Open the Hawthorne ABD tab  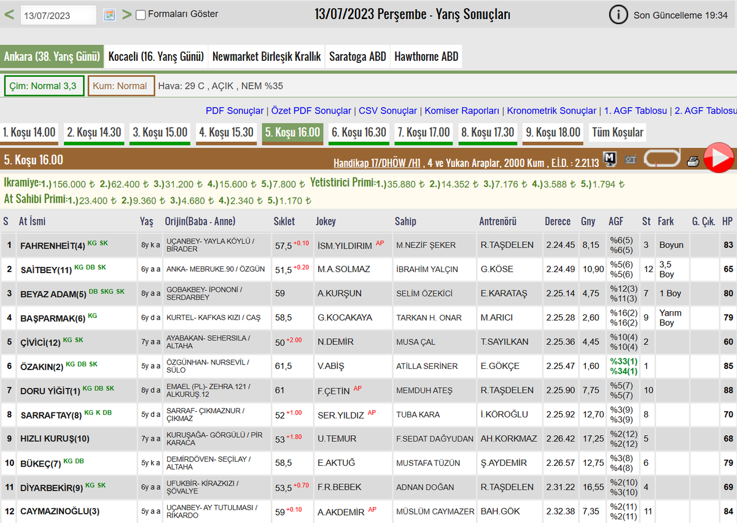(x=426, y=56)
